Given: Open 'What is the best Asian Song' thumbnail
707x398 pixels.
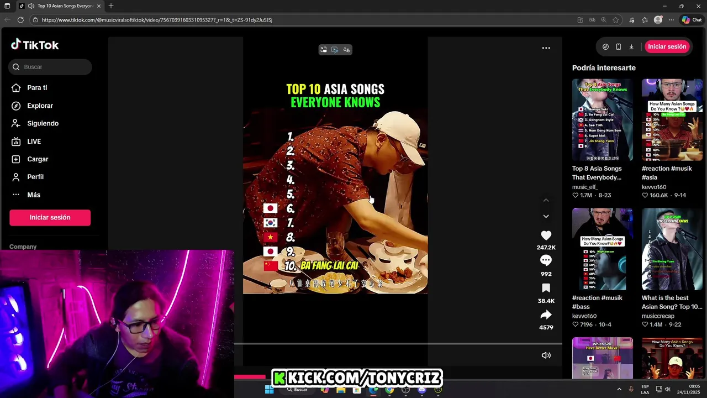Looking at the screenshot, I should (672, 249).
